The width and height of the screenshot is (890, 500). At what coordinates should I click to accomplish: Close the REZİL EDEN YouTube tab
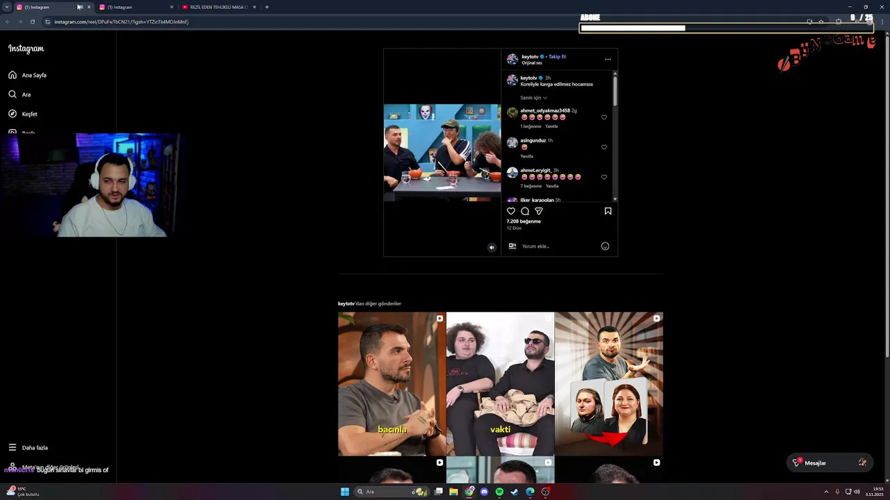[x=254, y=7]
